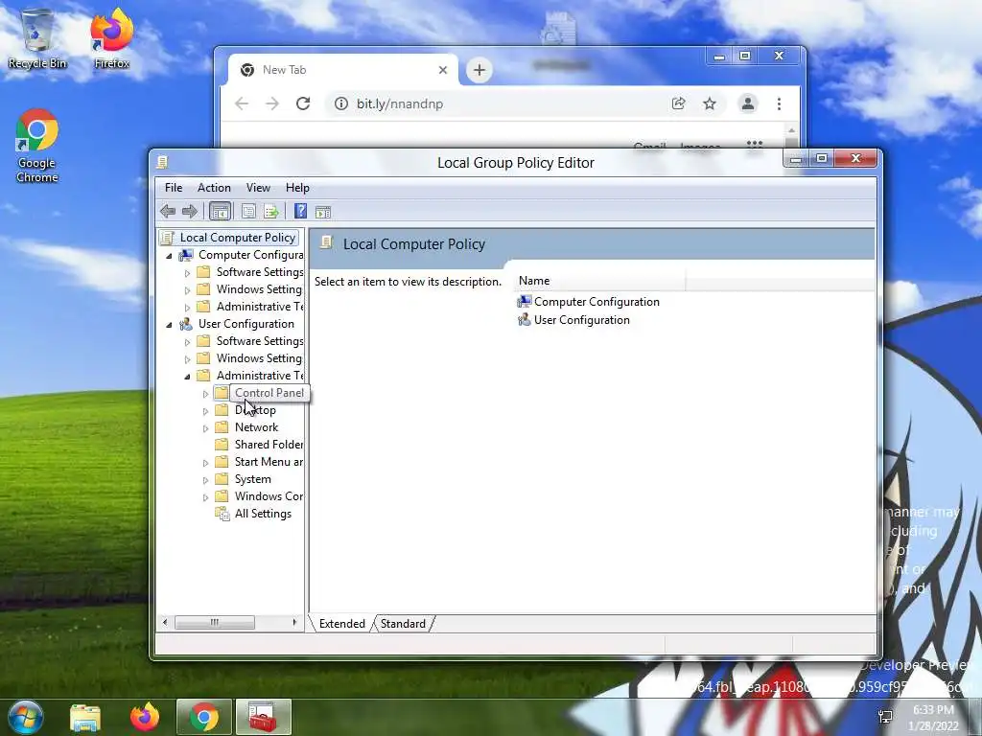Open the File menu
This screenshot has width=982, height=736.
[x=174, y=188]
